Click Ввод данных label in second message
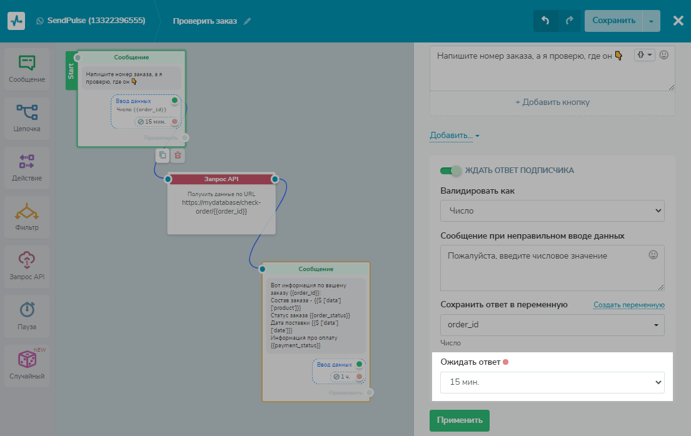 (x=334, y=365)
